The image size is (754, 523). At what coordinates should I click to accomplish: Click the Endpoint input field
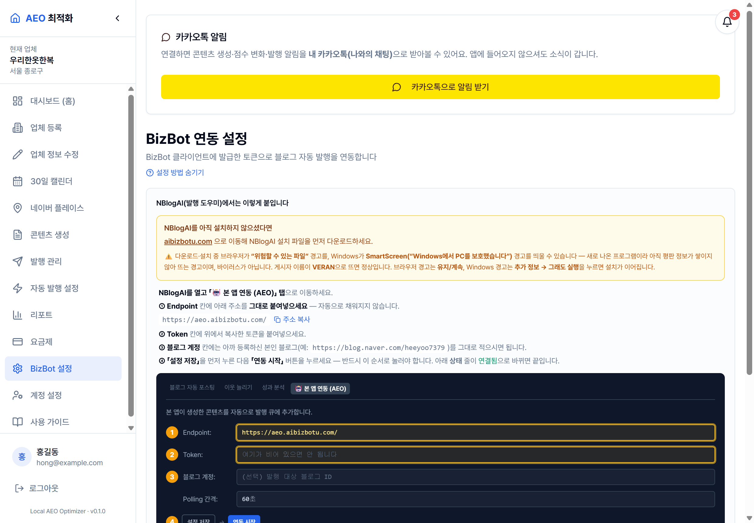(476, 433)
